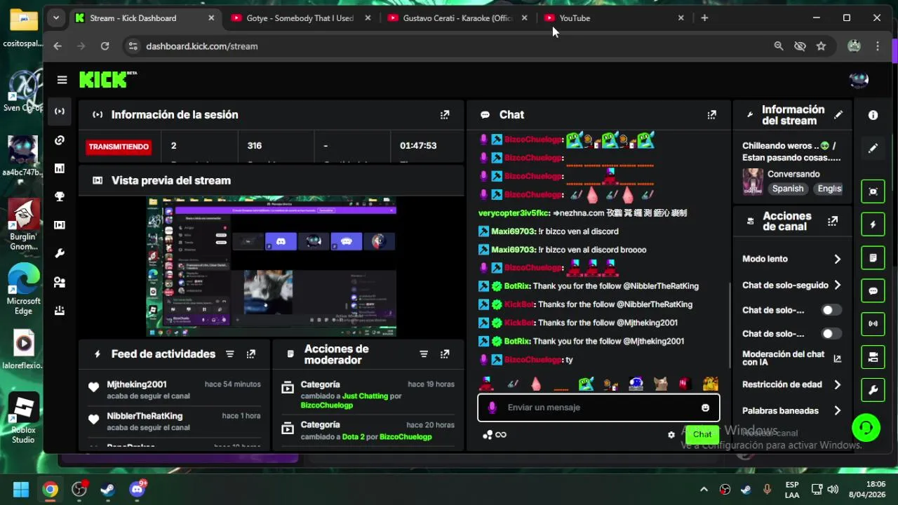The image size is (898, 505).
Task: Open the analytics bar chart sidebar icon
Action: (60, 168)
